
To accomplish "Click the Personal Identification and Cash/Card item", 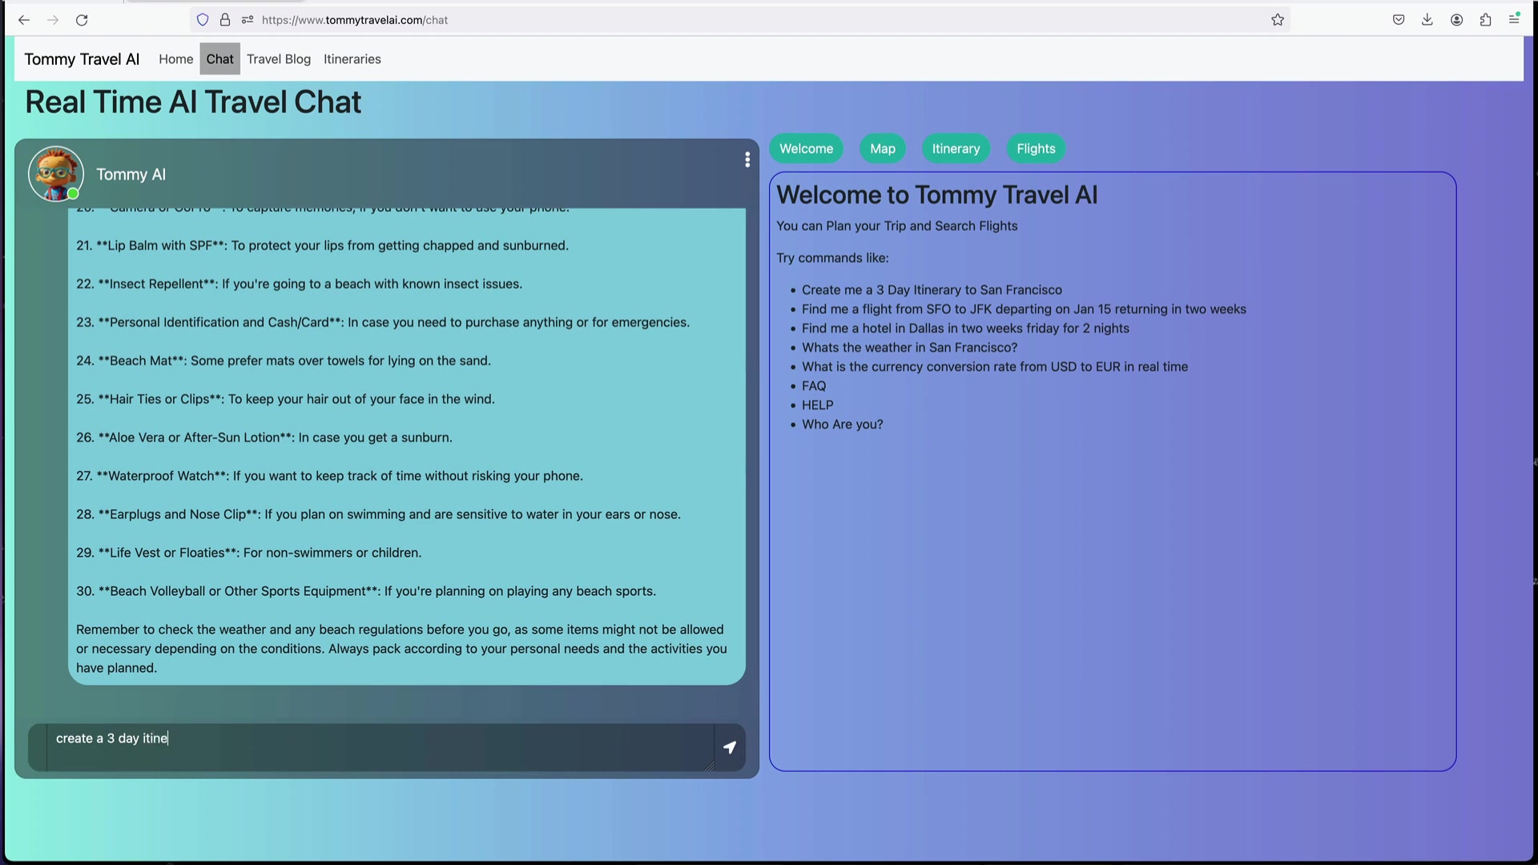I will 383,323.
